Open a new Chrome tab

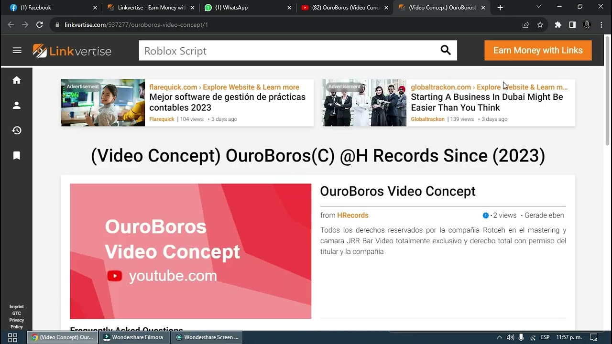point(500,8)
